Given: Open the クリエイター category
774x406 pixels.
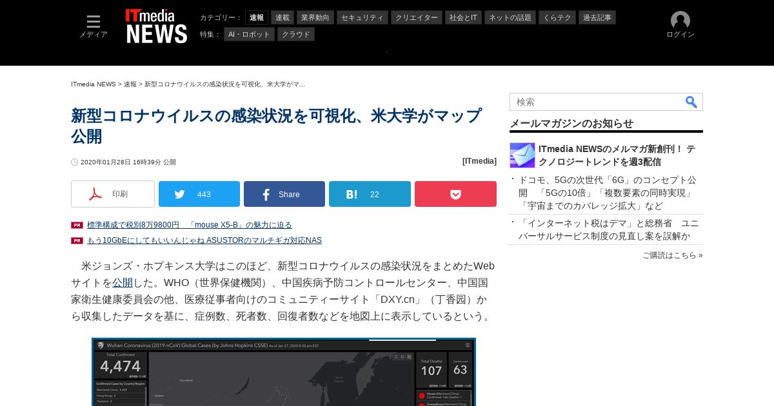Looking at the screenshot, I should click(x=417, y=17).
